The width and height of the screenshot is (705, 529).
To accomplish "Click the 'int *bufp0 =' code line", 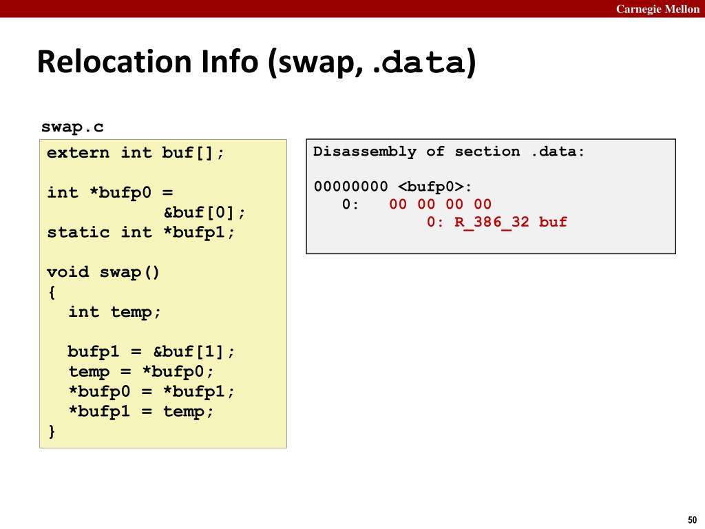I will 109,193.
